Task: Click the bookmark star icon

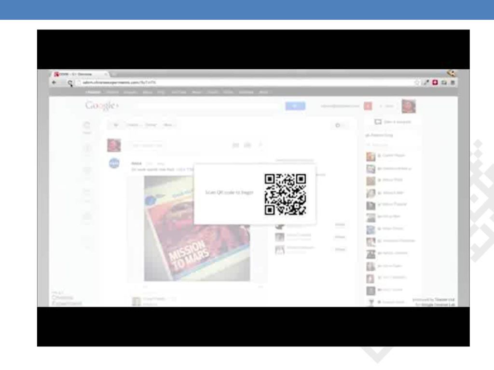Action: point(417,82)
